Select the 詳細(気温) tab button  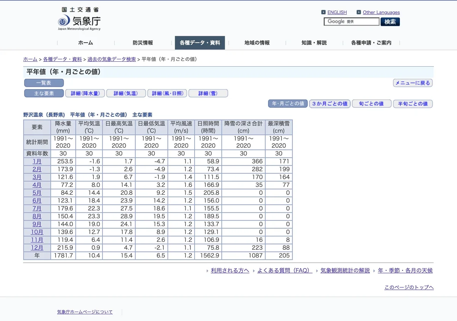pos(126,93)
